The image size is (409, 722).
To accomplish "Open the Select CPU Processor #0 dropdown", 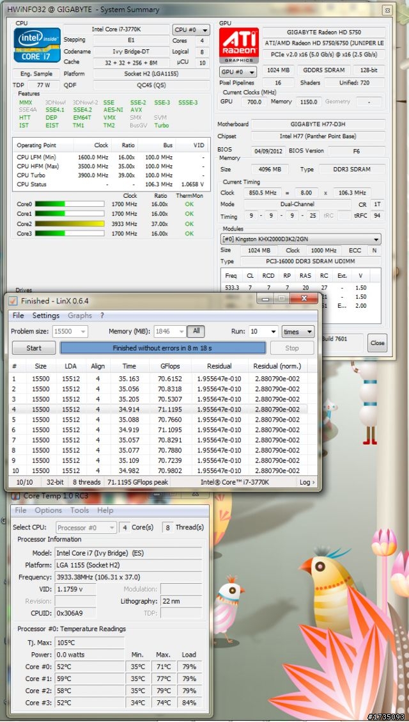I will click(x=86, y=527).
